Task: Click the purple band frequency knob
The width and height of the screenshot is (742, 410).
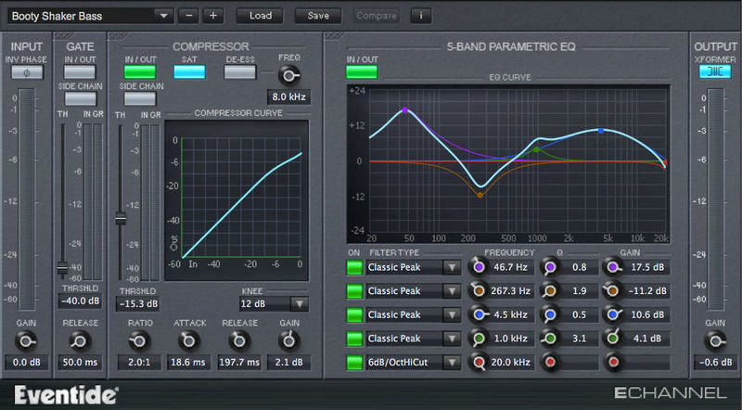Action: point(480,266)
